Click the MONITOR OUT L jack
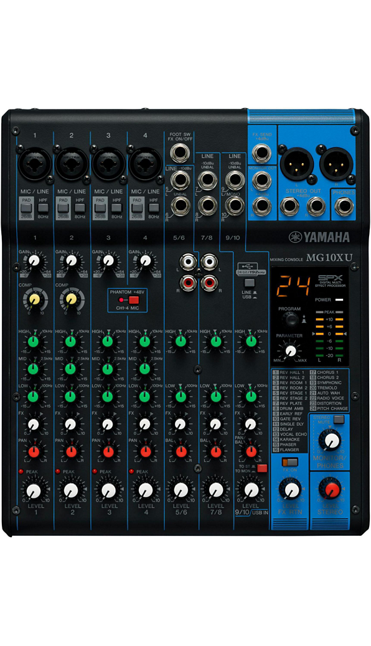 (x=262, y=180)
